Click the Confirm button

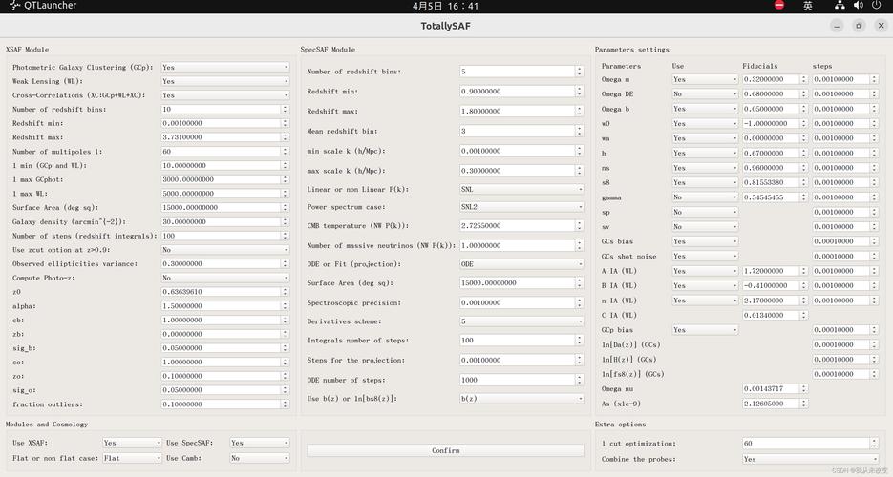445,450
